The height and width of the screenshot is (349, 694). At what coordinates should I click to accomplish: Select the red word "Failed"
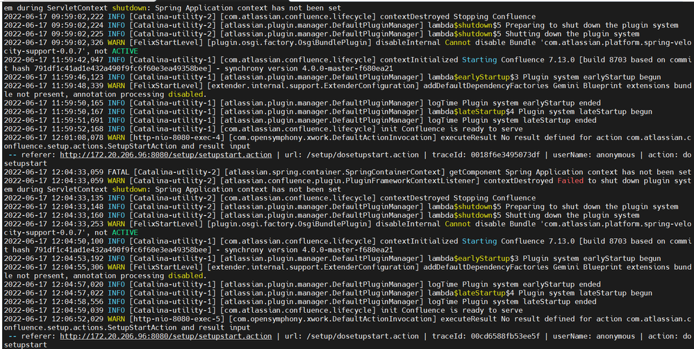(x=570, y=180)
